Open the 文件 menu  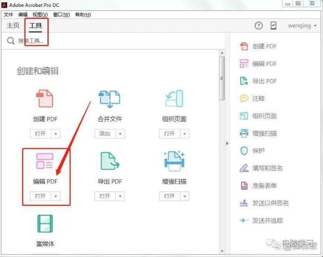8,14
